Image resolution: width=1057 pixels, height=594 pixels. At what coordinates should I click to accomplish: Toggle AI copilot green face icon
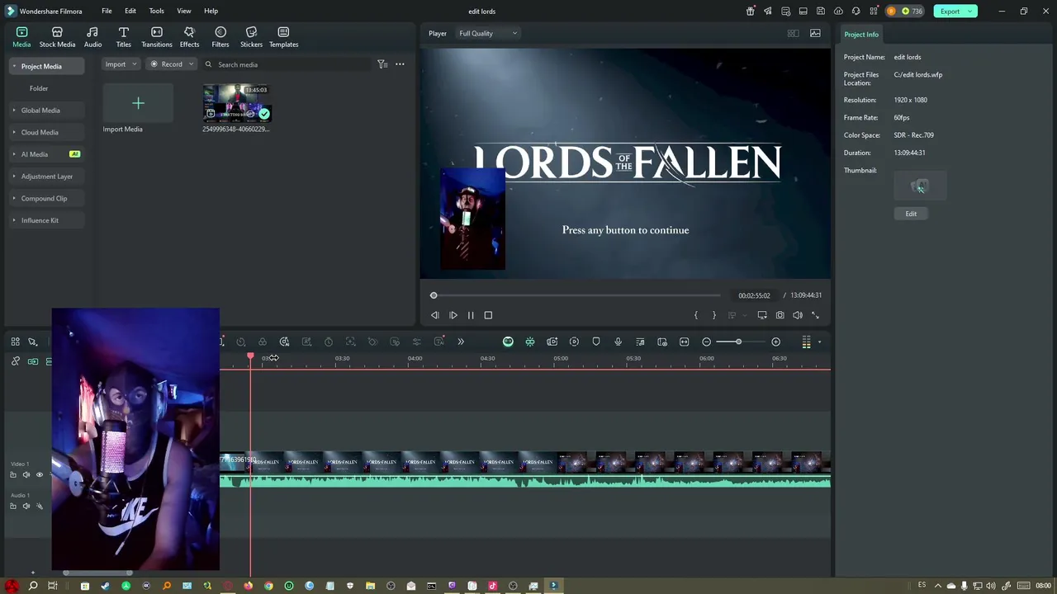point(508,342)
